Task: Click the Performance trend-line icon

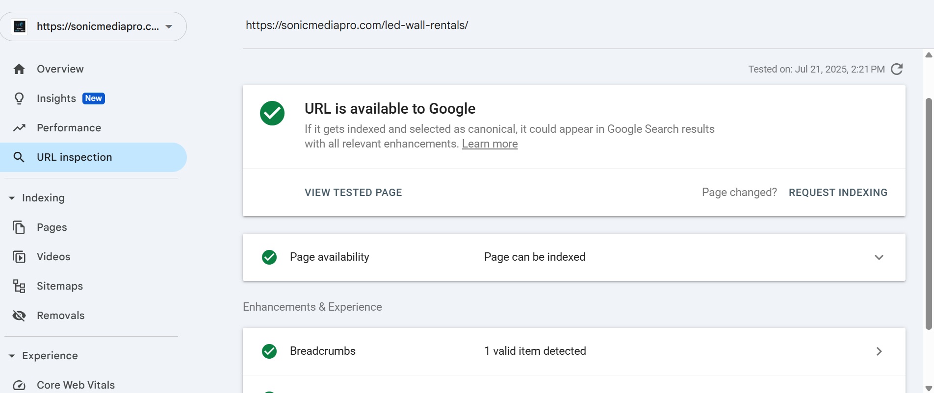Action: tap(19, 128)
